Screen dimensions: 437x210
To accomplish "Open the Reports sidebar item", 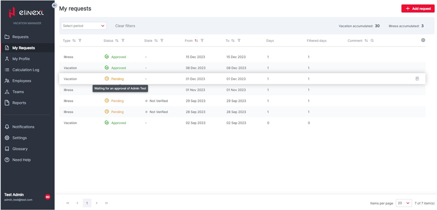I will (x=19, y=103).
